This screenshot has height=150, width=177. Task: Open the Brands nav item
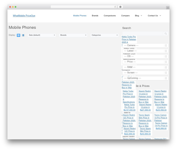coord(95,16)
